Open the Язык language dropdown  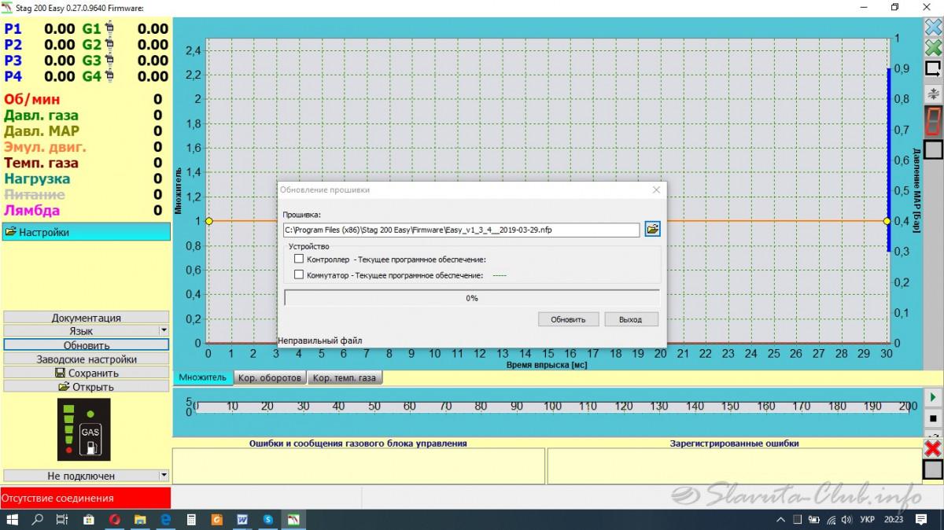click(x=87, y=331)
